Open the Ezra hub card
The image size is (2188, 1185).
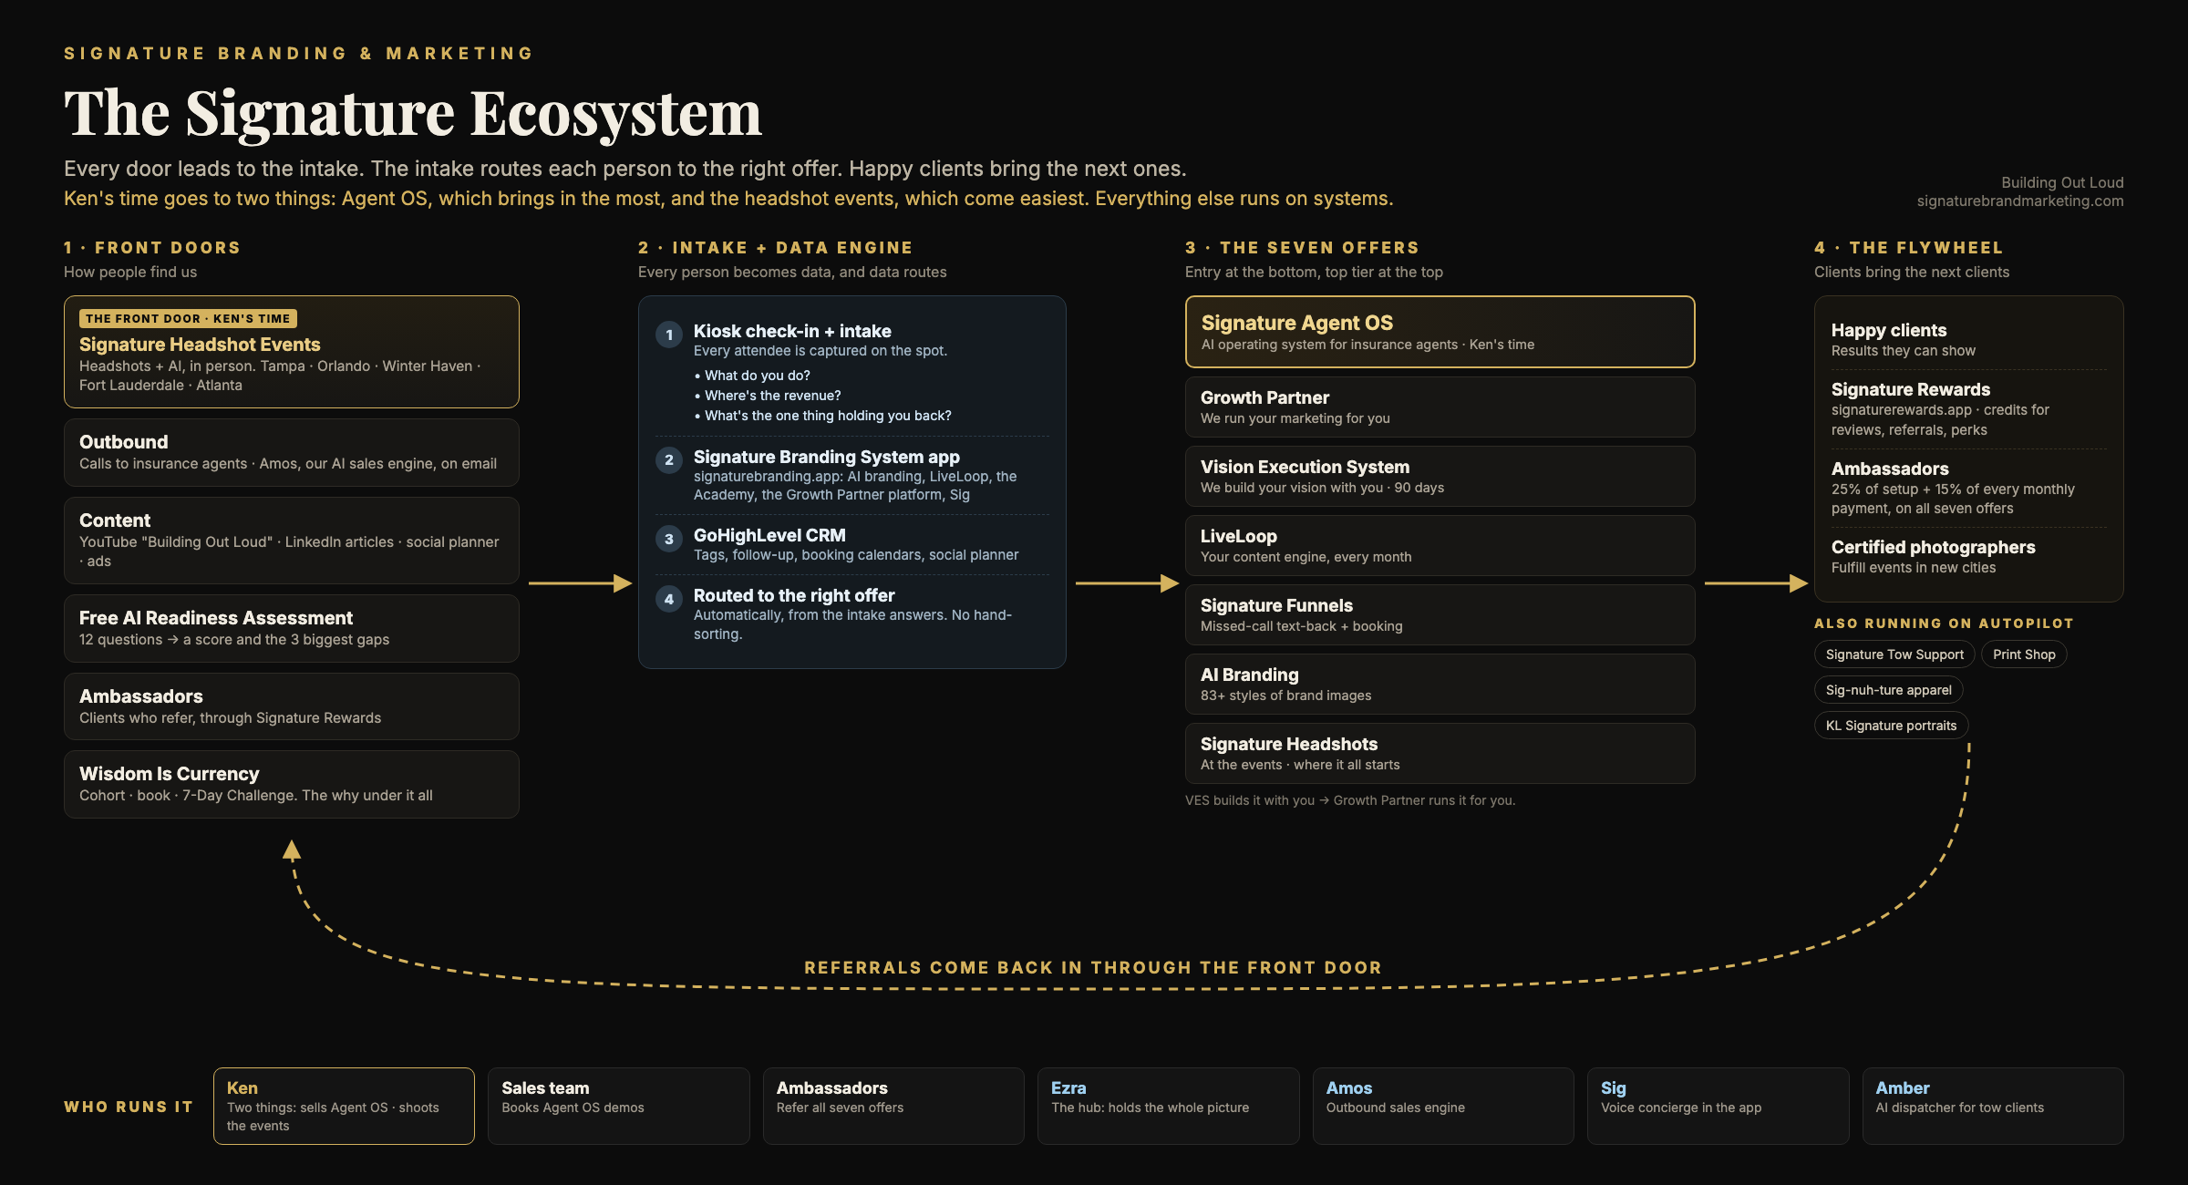[1169, 1106]
